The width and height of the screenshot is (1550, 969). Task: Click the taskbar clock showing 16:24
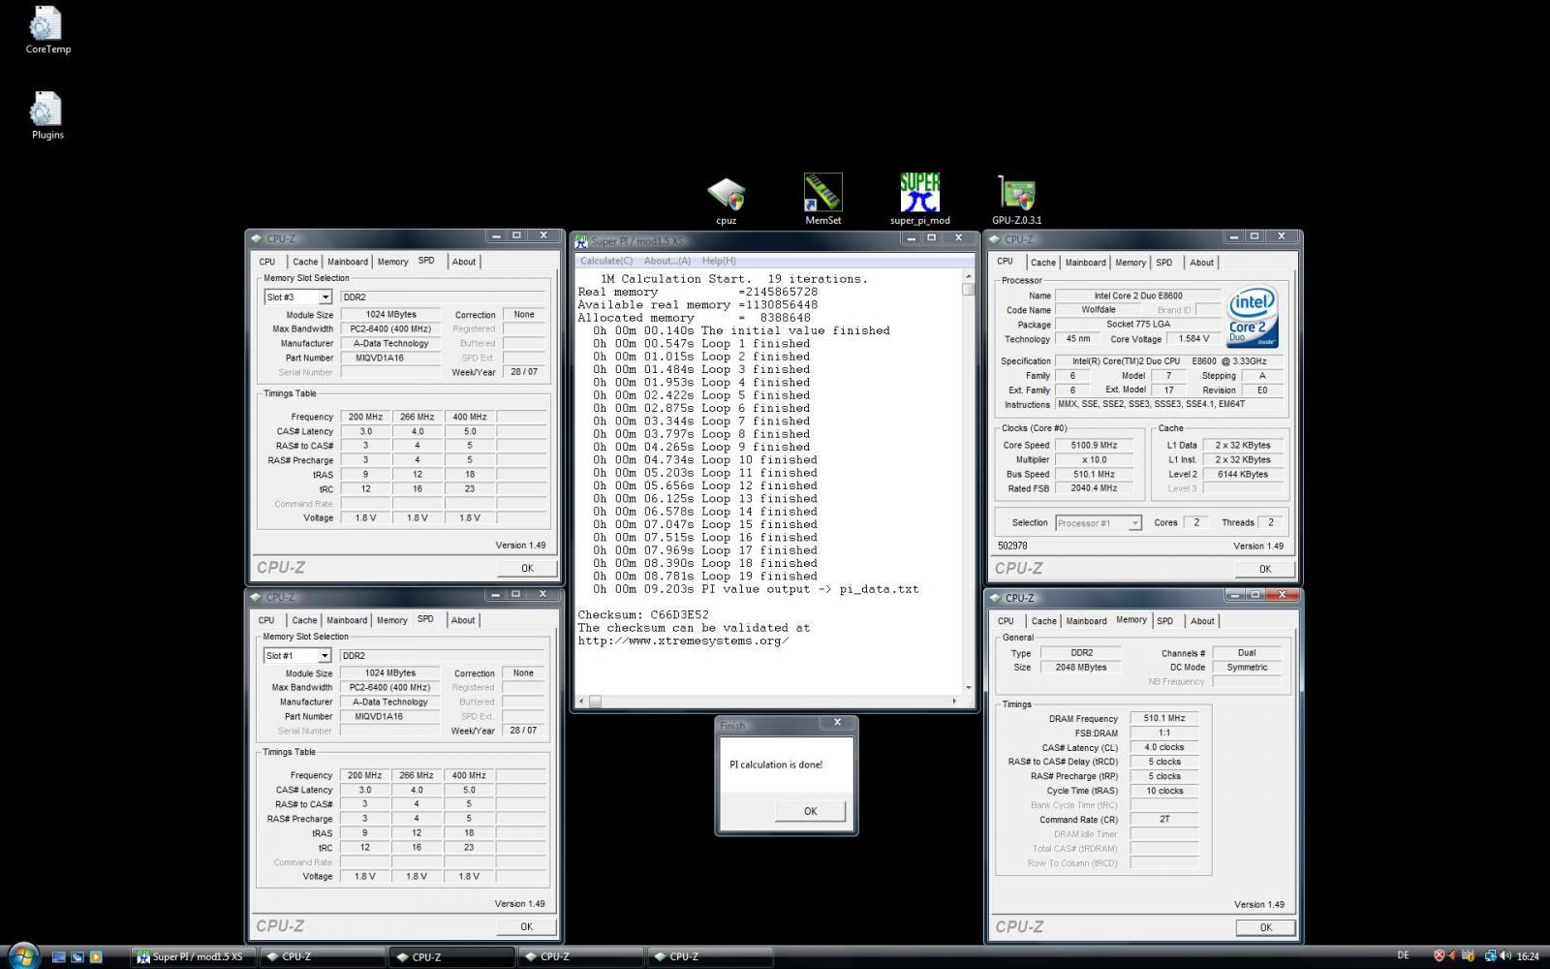tap(1528, 956)
